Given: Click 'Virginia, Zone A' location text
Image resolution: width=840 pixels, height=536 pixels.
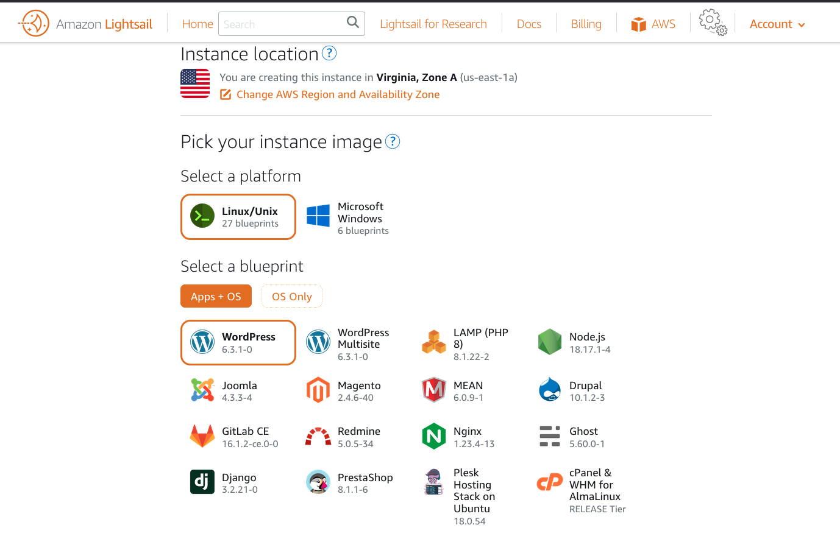Looking at the screenshot, I should (x=416, y=77).
